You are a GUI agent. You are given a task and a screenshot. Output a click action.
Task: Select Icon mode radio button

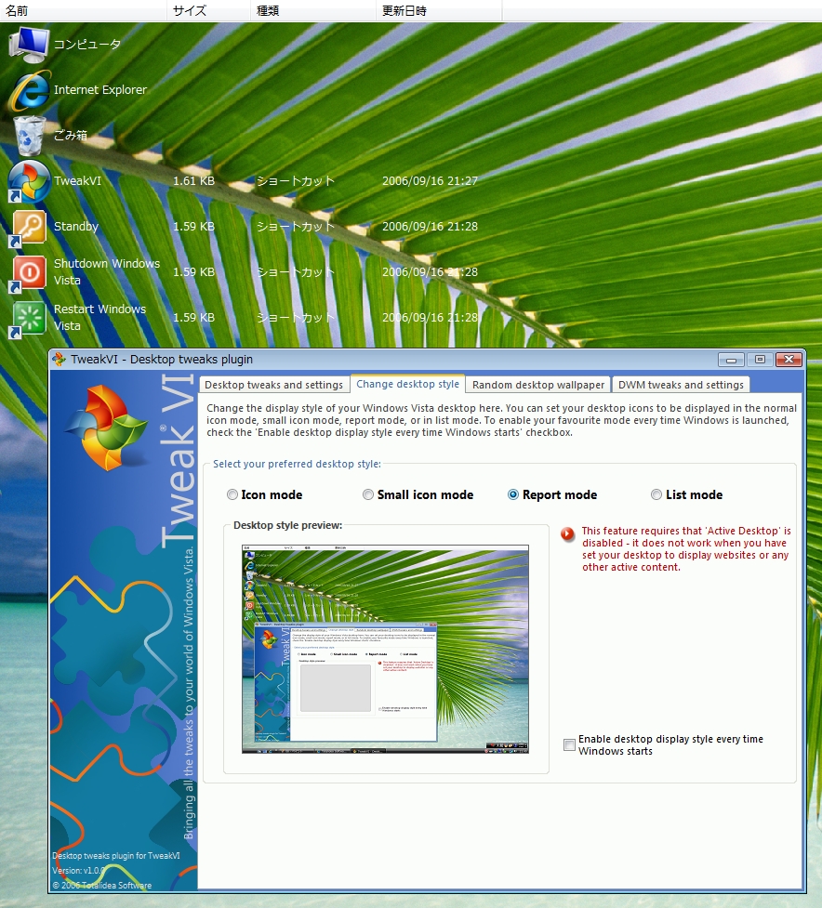232,494
